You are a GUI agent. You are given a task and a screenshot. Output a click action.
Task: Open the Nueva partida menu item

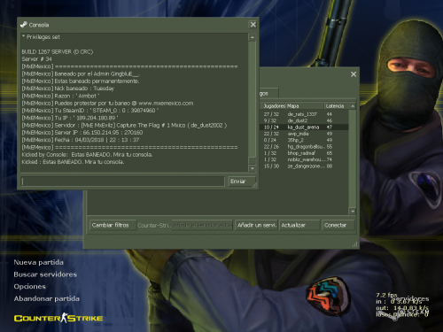[x=39, y=262]
